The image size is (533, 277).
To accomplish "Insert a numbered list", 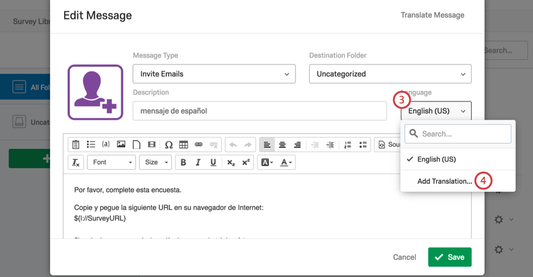I will pos(348,145).
